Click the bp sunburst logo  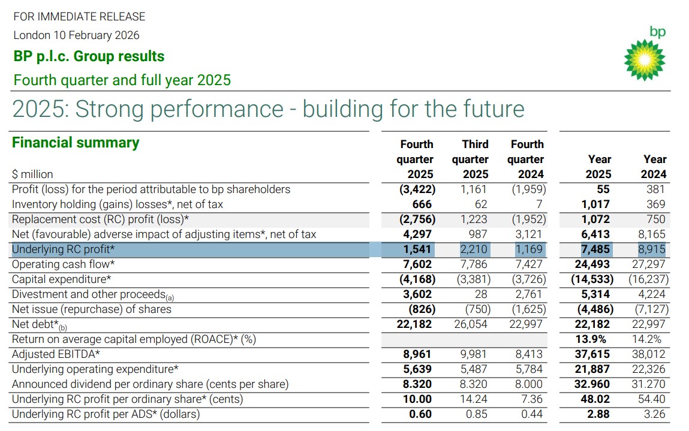645,60
